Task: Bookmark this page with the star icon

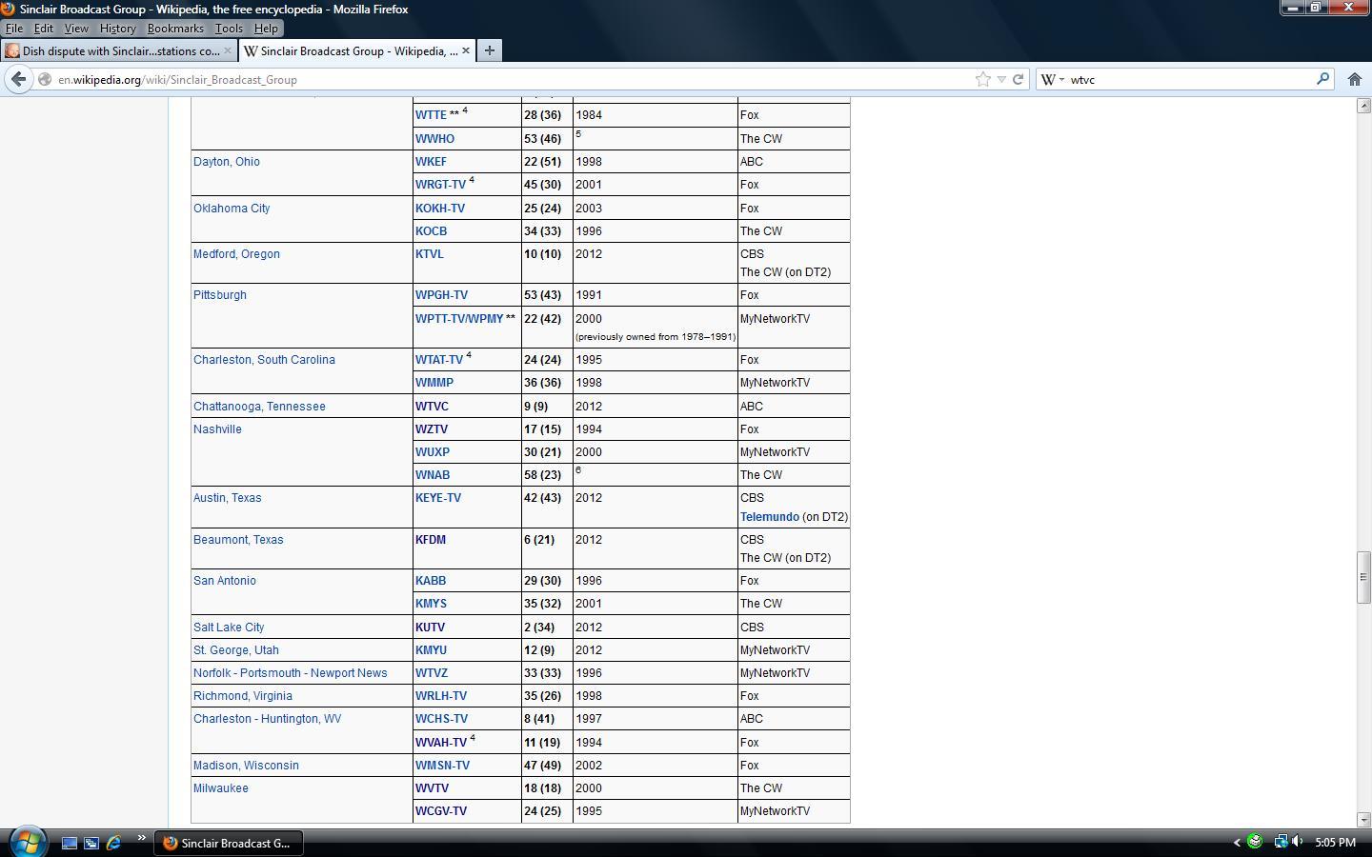Action: [983, 79]
